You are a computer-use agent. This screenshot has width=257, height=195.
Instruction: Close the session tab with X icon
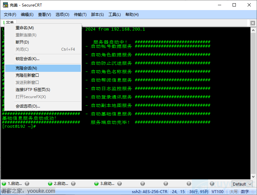[x=253, y=23]
